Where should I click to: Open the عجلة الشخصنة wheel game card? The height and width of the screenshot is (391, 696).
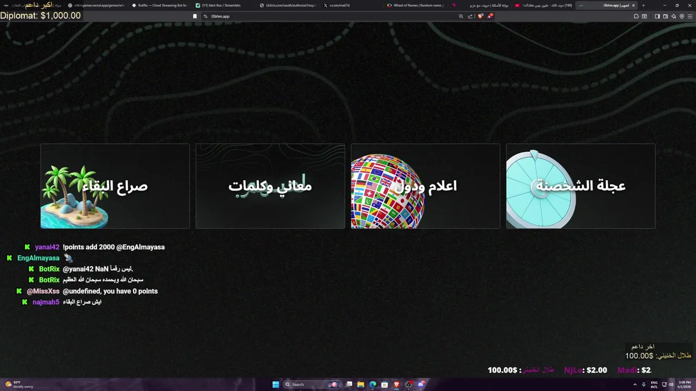click(x=581, y=186)
